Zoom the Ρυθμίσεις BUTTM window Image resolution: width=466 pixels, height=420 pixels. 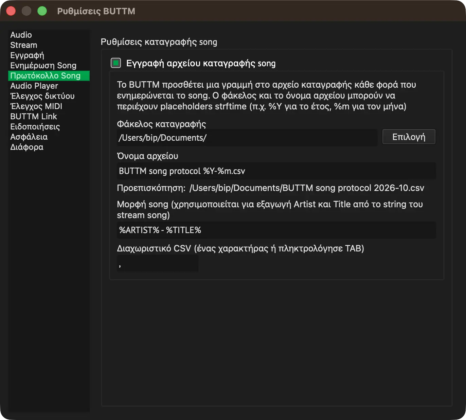(x=42, y=11)
